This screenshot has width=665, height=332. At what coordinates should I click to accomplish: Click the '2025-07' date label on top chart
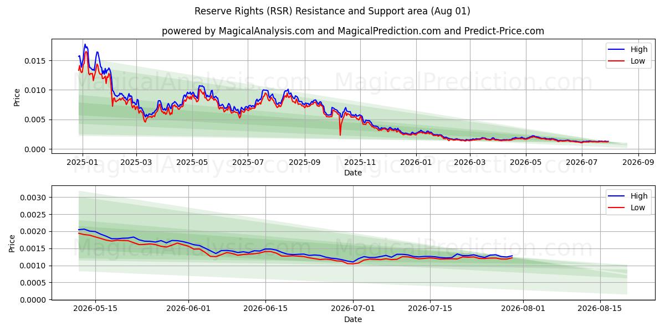coord(248,162)
